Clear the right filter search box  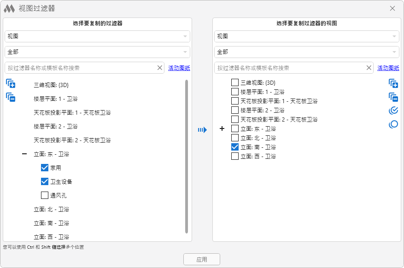369,68
